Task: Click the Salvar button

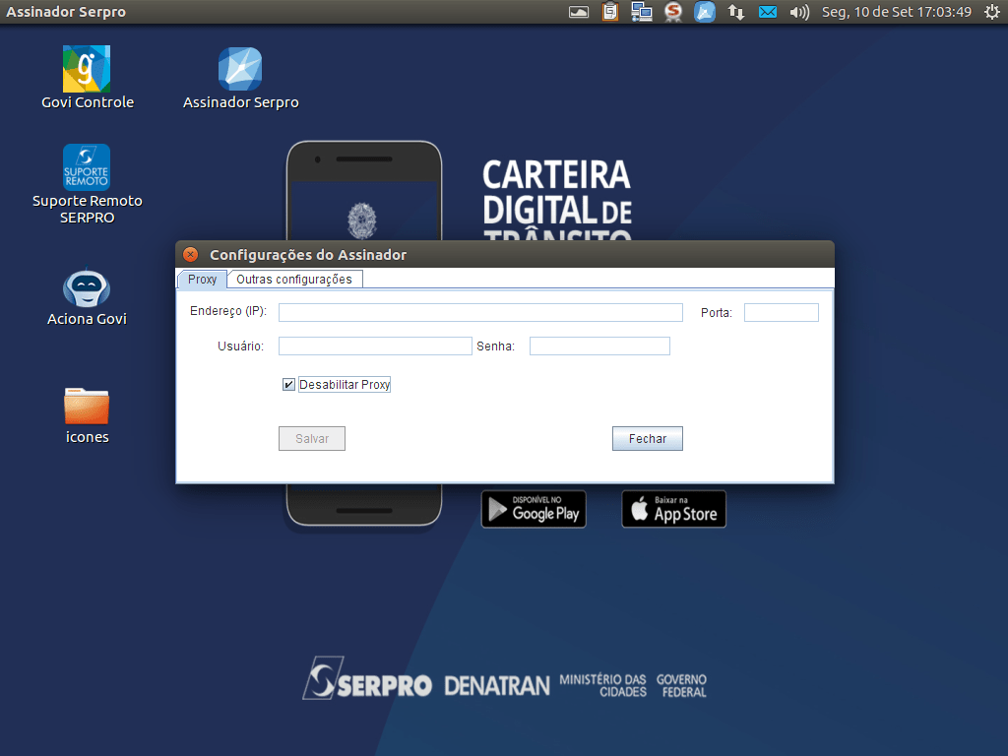Action: click(312, 439)
